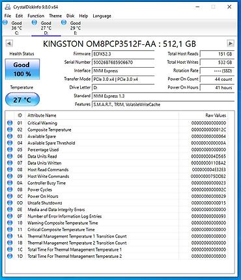
Task: Open the Theme menu
Action: point(55,16)
